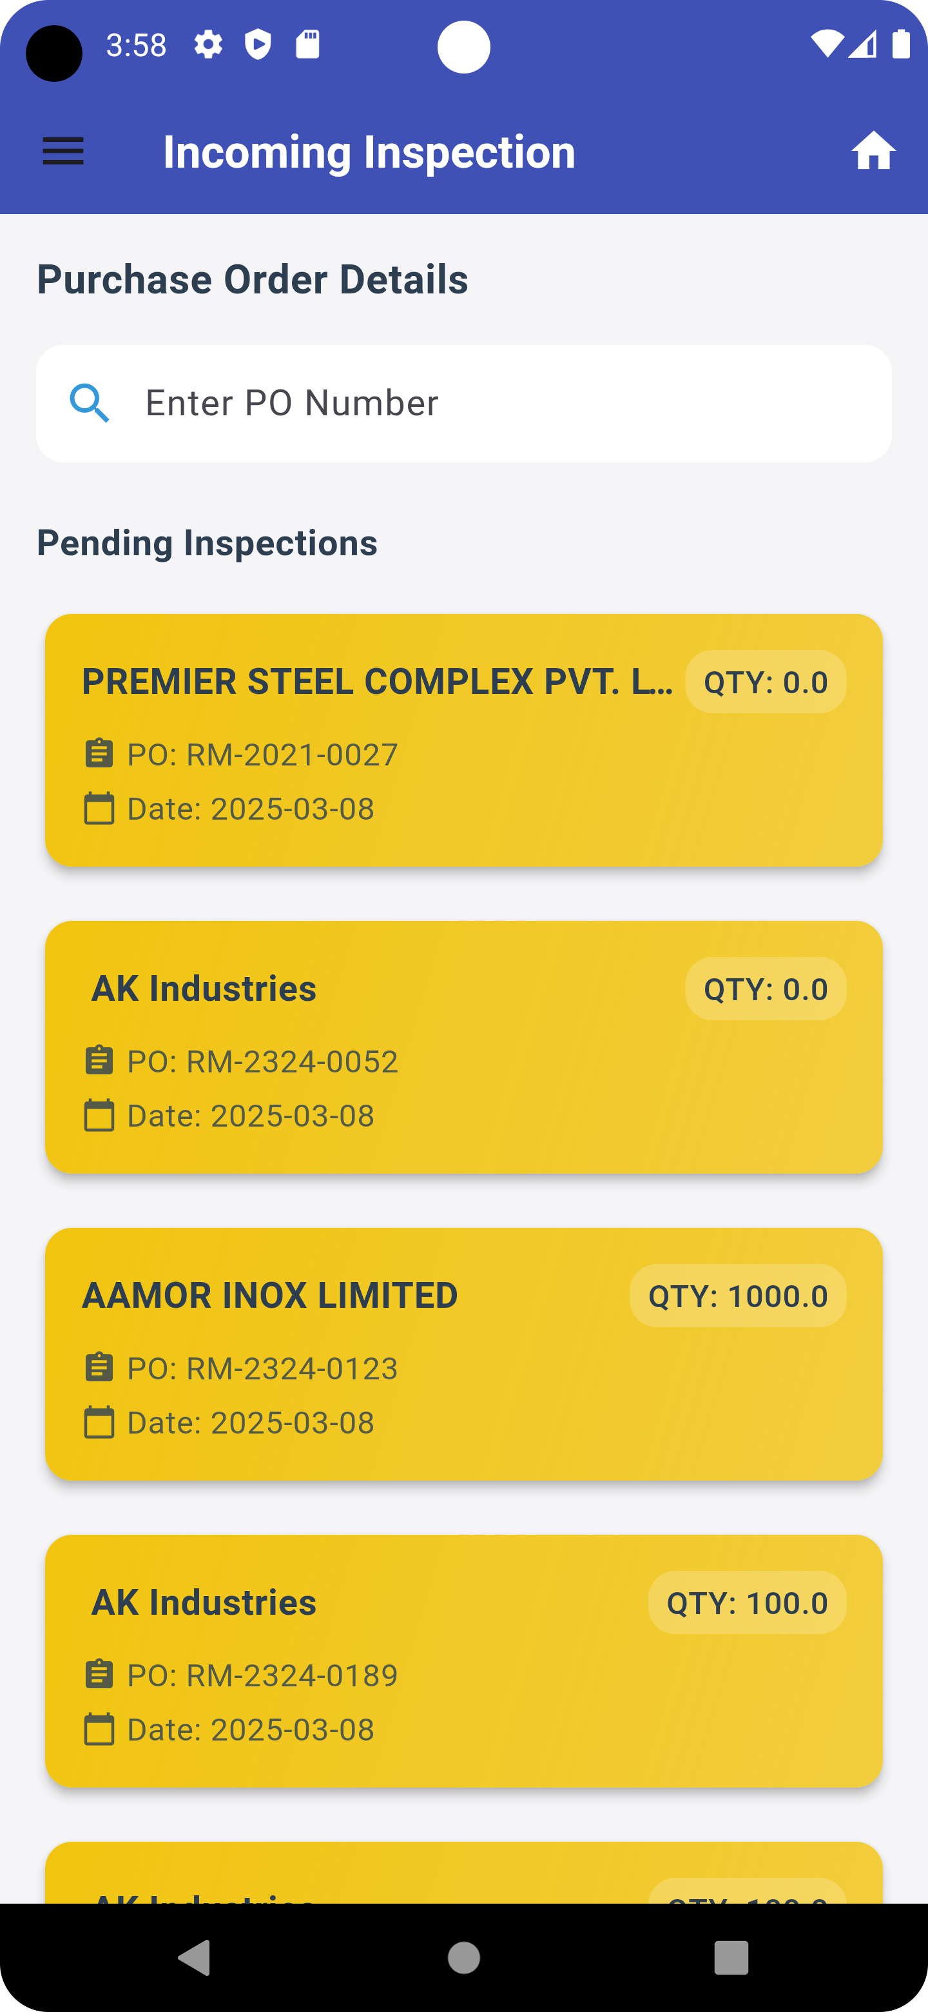928x2012 pixels.
Task: Tap clipboard icon beside PO RM-2021-0027
Action: [x=99, y=754]
